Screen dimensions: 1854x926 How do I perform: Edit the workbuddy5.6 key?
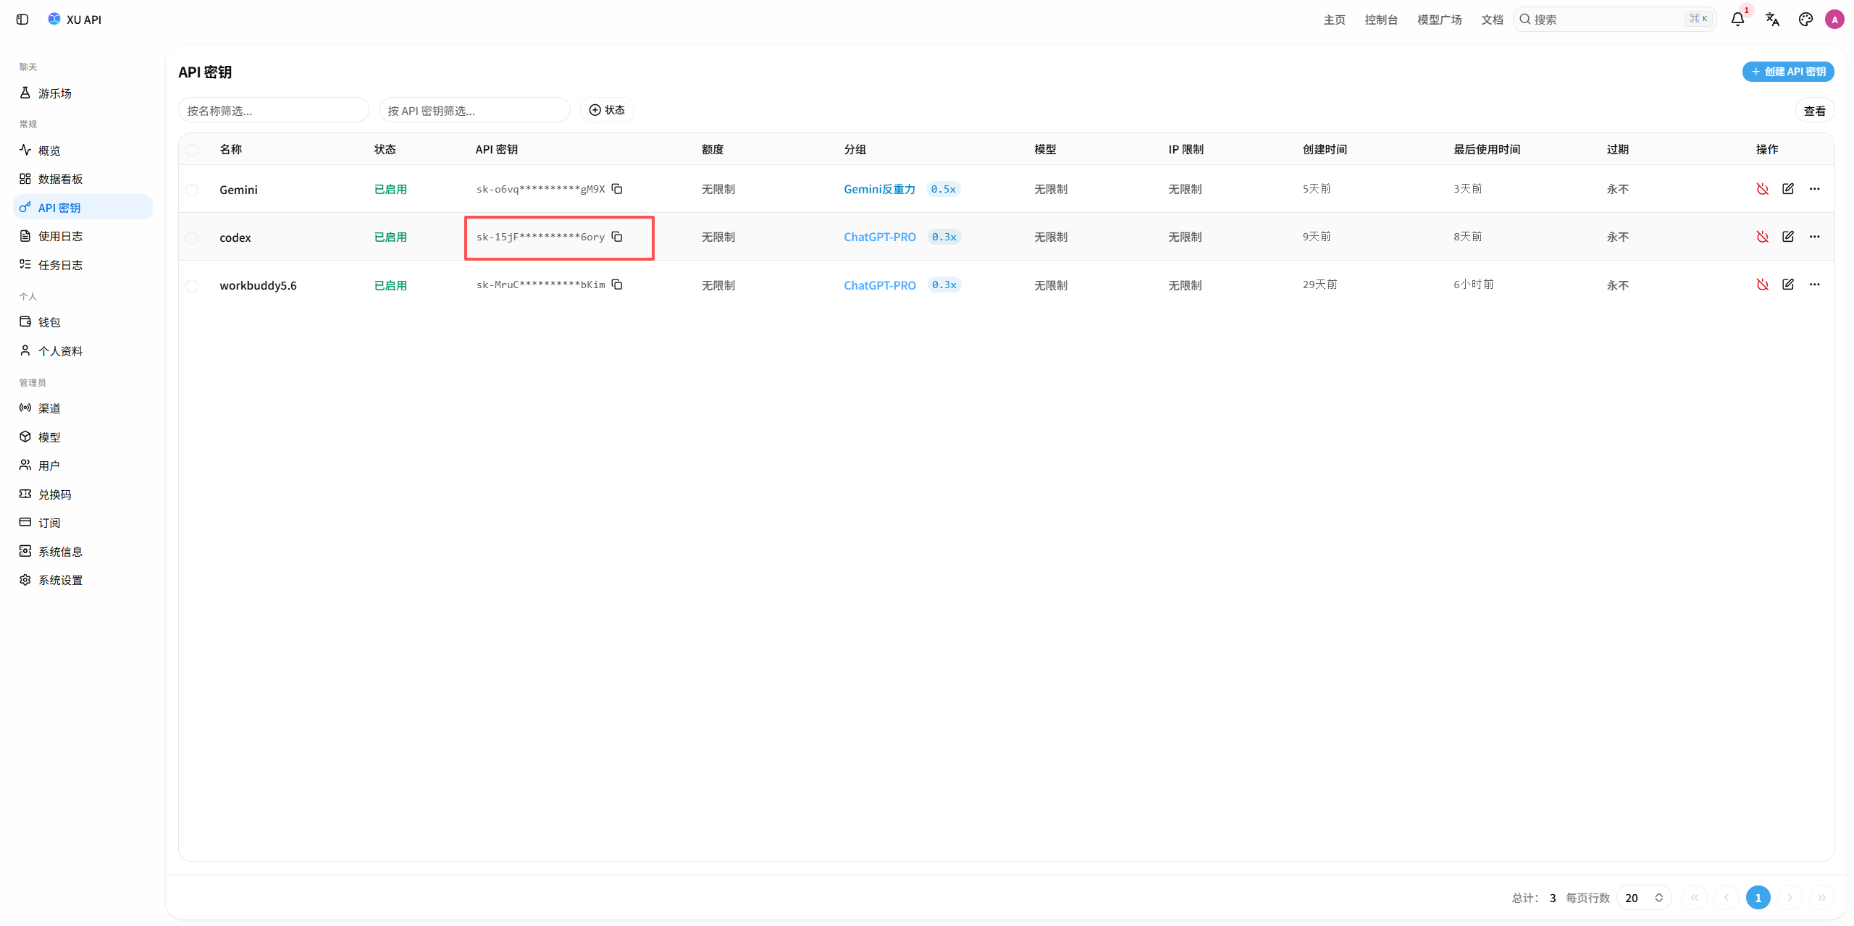point(1788,285)
